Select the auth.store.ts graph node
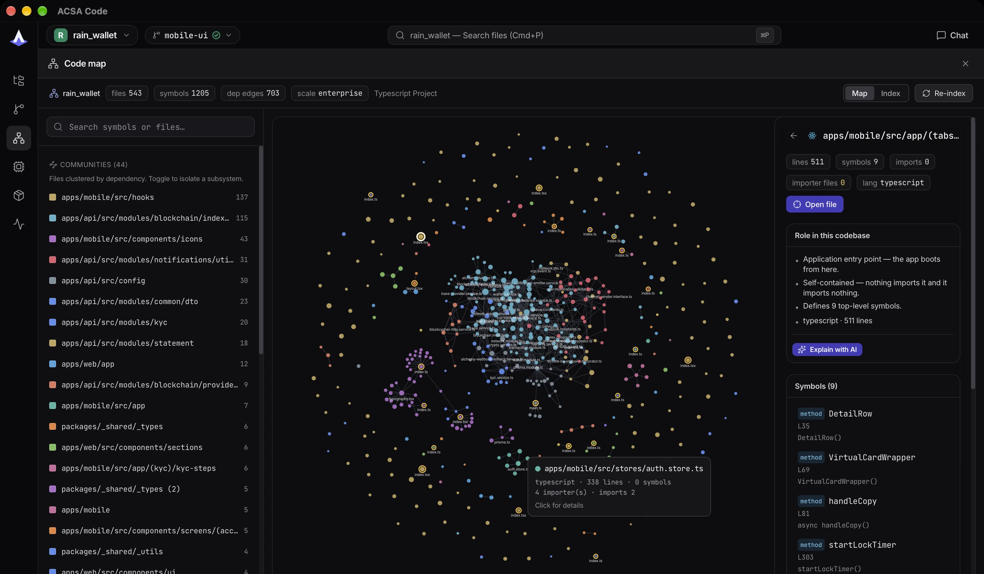This screenshot has width=984, height=574. (518, 463)
